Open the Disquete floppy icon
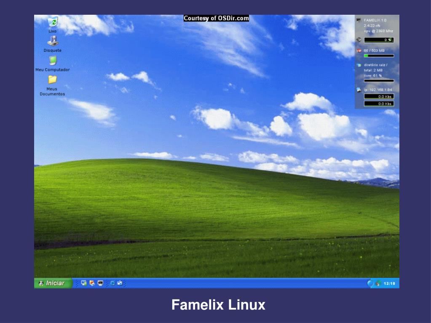This screenshot has height=323, width=431. click(53, 41)
